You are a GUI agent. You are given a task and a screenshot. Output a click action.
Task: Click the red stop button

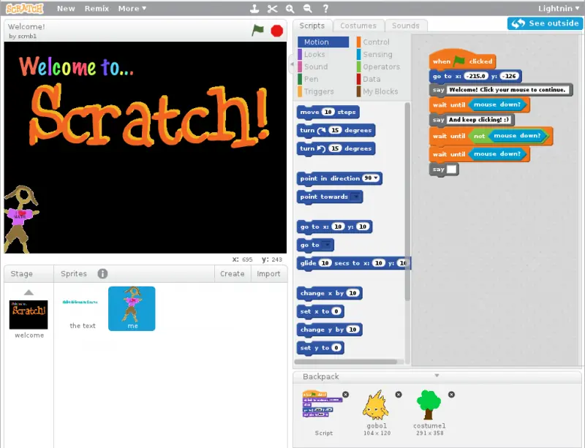click(277, 31)
